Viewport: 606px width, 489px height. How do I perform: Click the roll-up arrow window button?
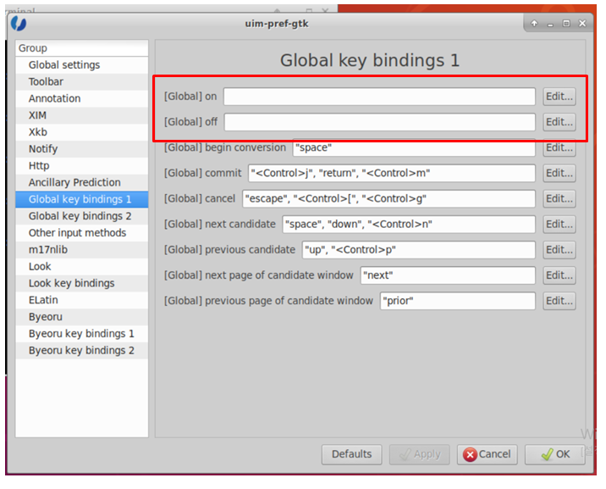coord(534,24)
